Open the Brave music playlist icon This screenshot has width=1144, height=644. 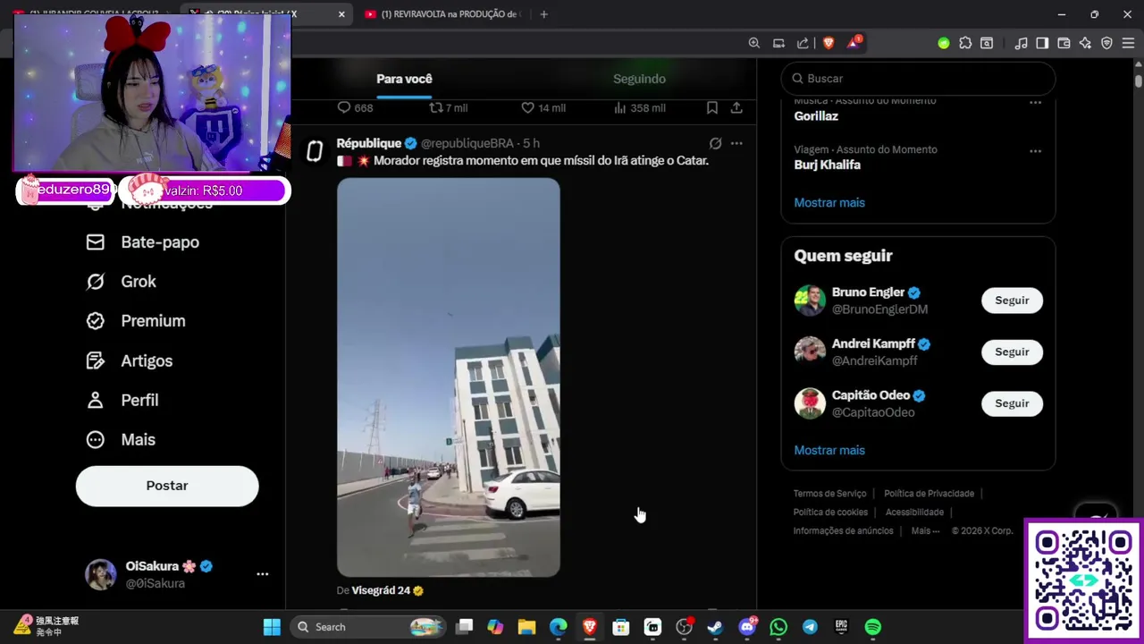point(1022,43)
